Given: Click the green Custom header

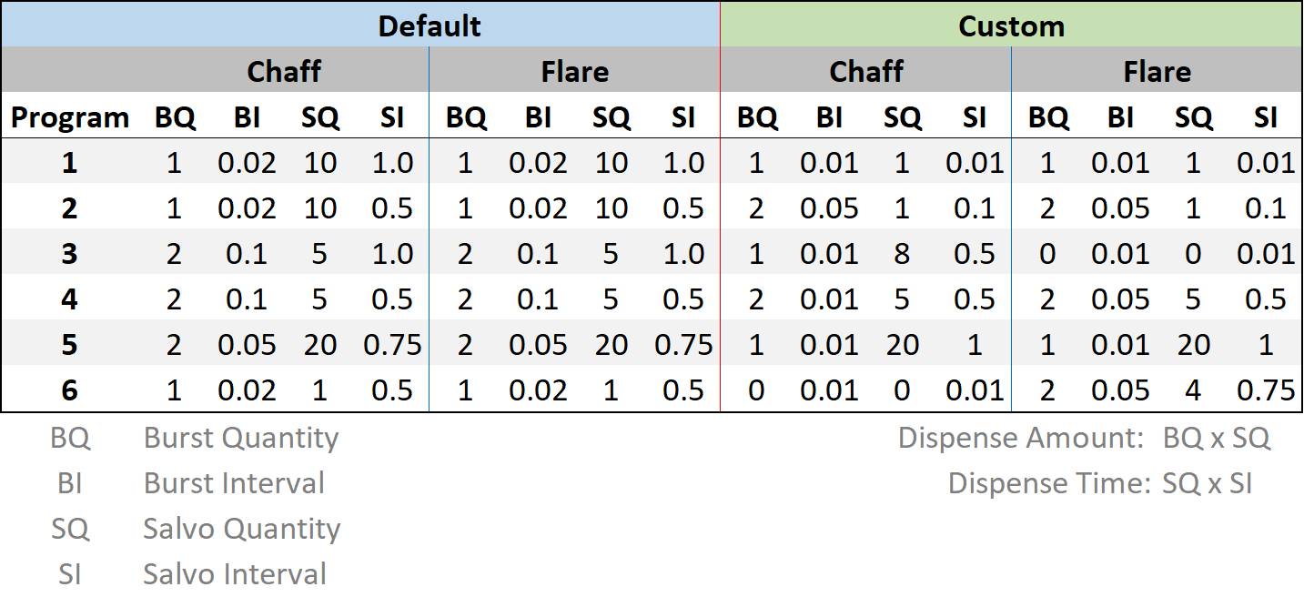Looking at the screenshot, I should tap(1011, 25).
